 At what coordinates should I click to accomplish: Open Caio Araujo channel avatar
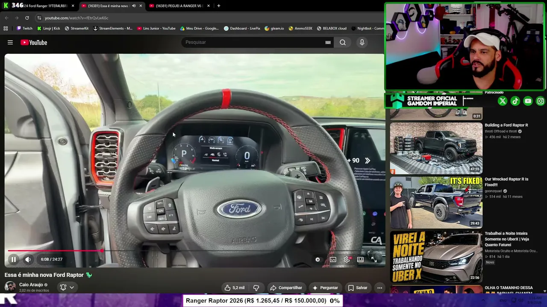tap(10, 287)
